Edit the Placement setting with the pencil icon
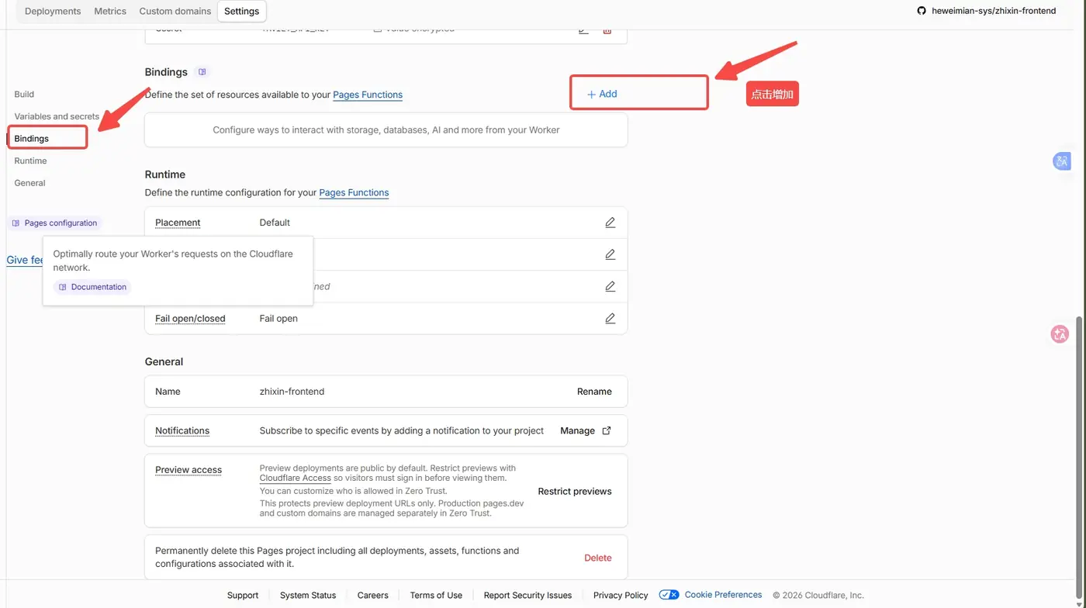Screen dimensions: 1086x608 pyautogui.click(x=610, y=223)
